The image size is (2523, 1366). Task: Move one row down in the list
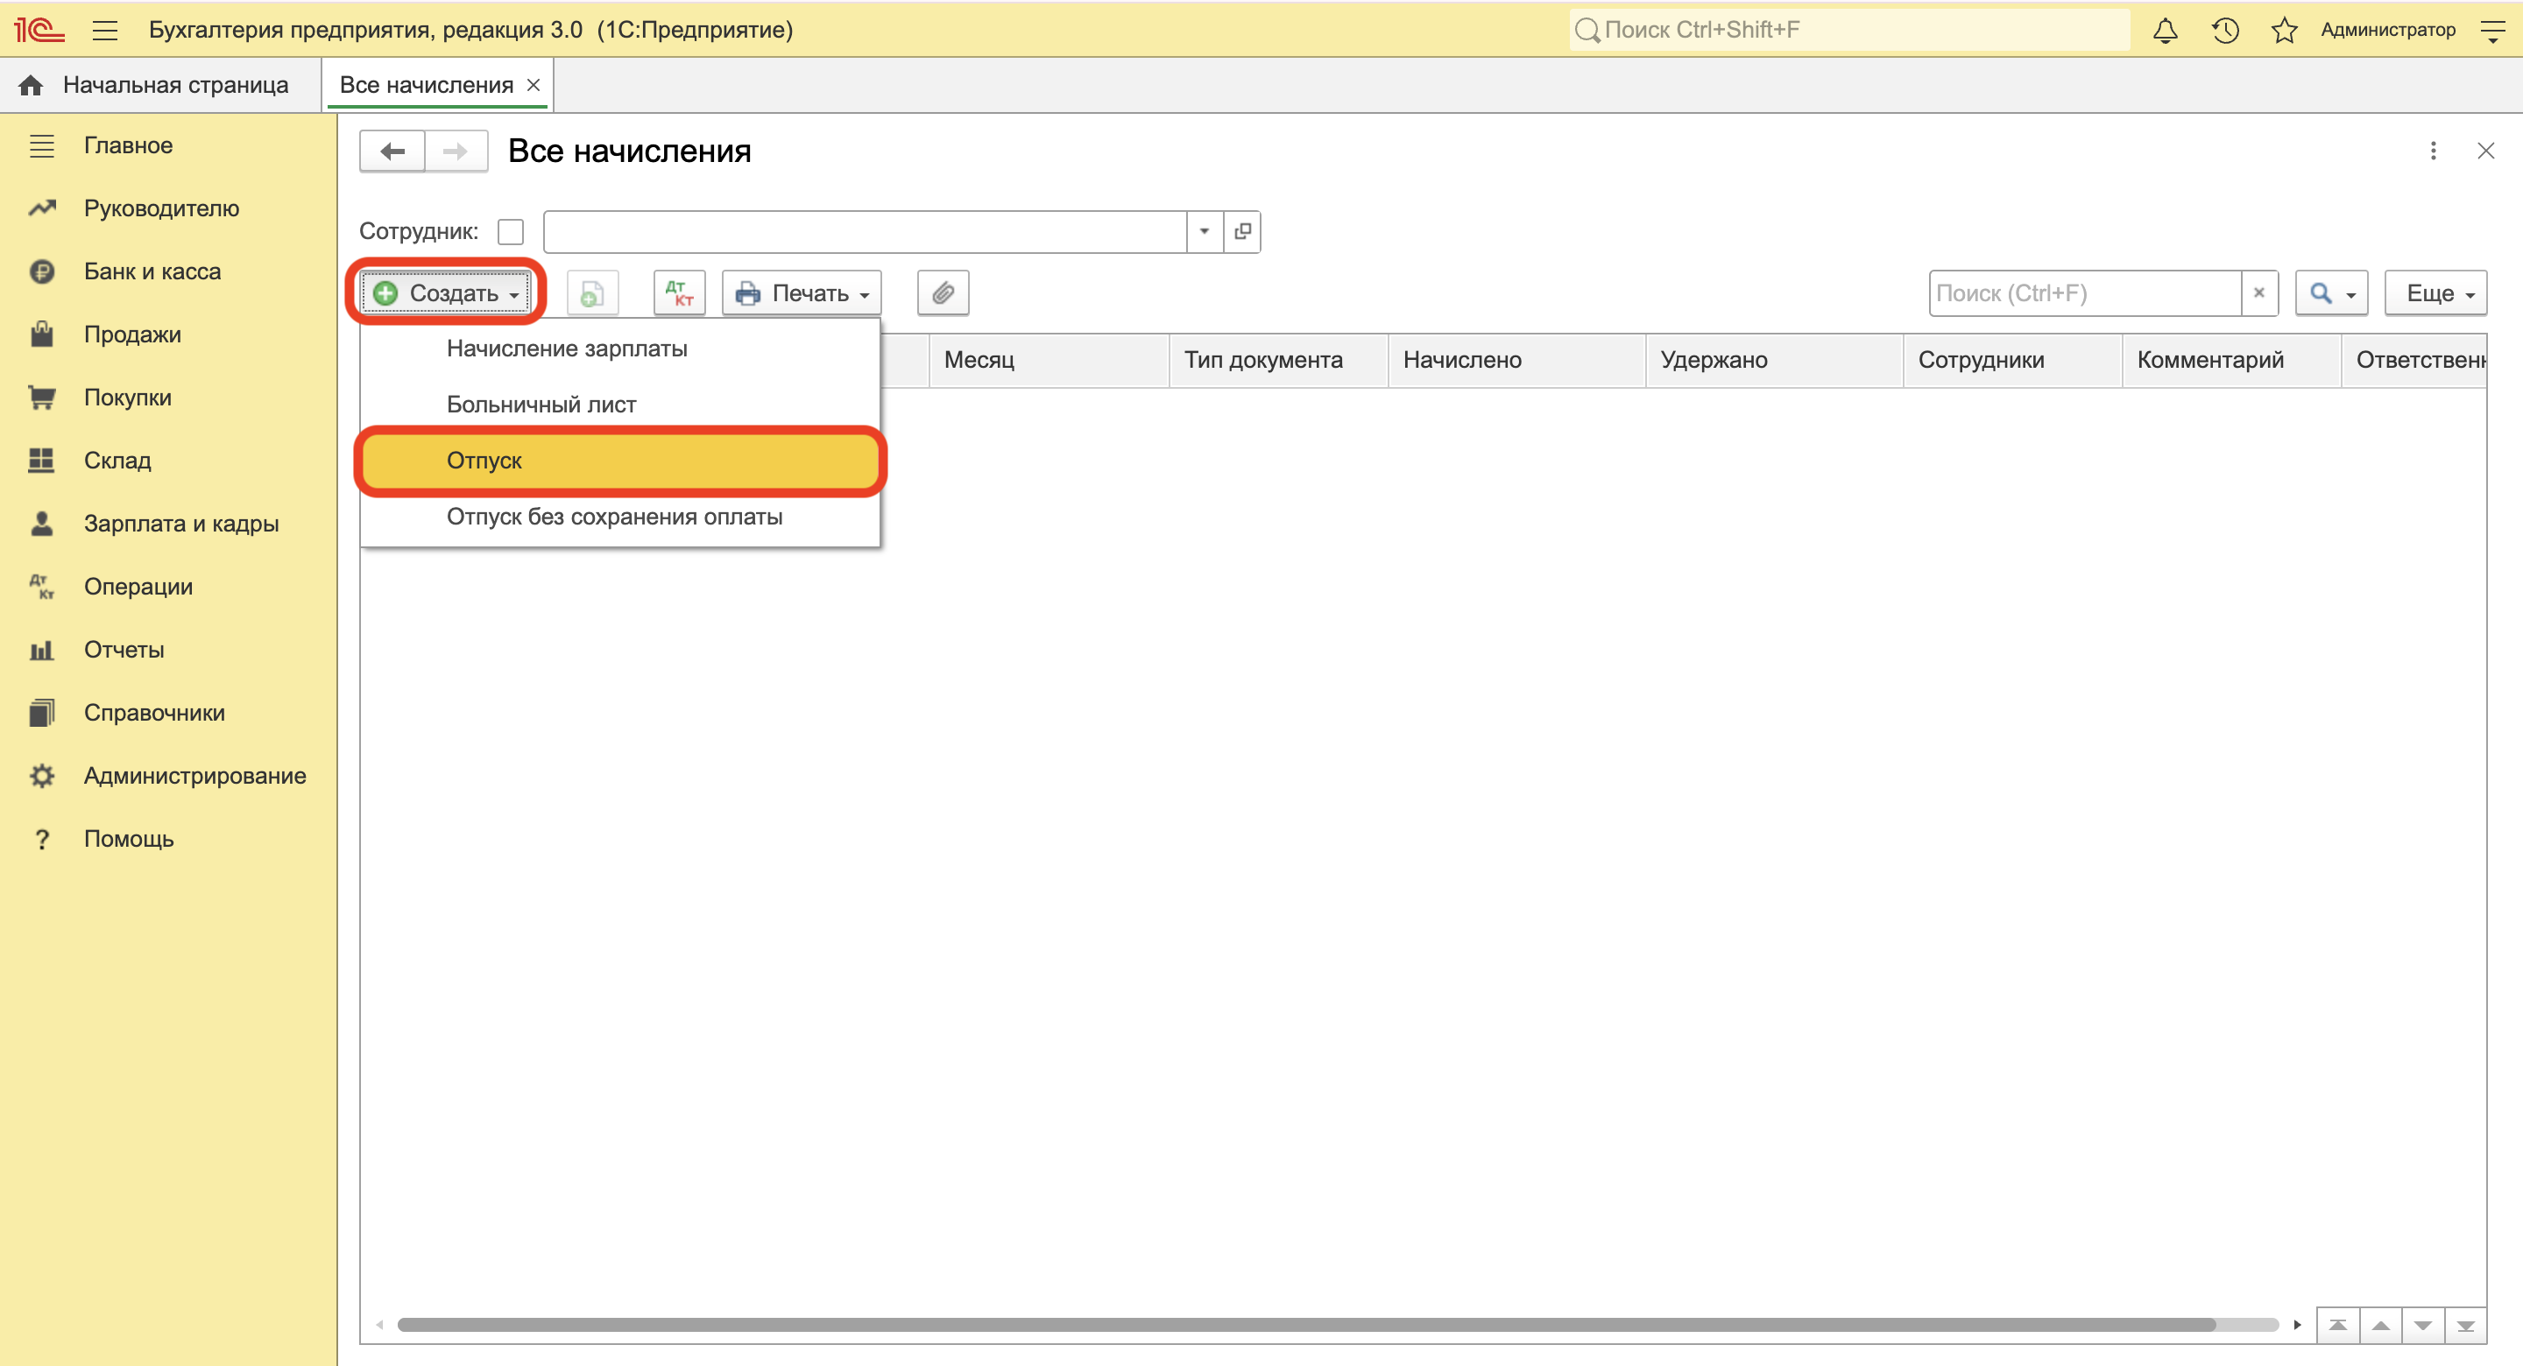pos(2423,1325)
